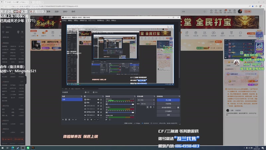Pop out the Scenes dock panel

(x=81, y=96)
